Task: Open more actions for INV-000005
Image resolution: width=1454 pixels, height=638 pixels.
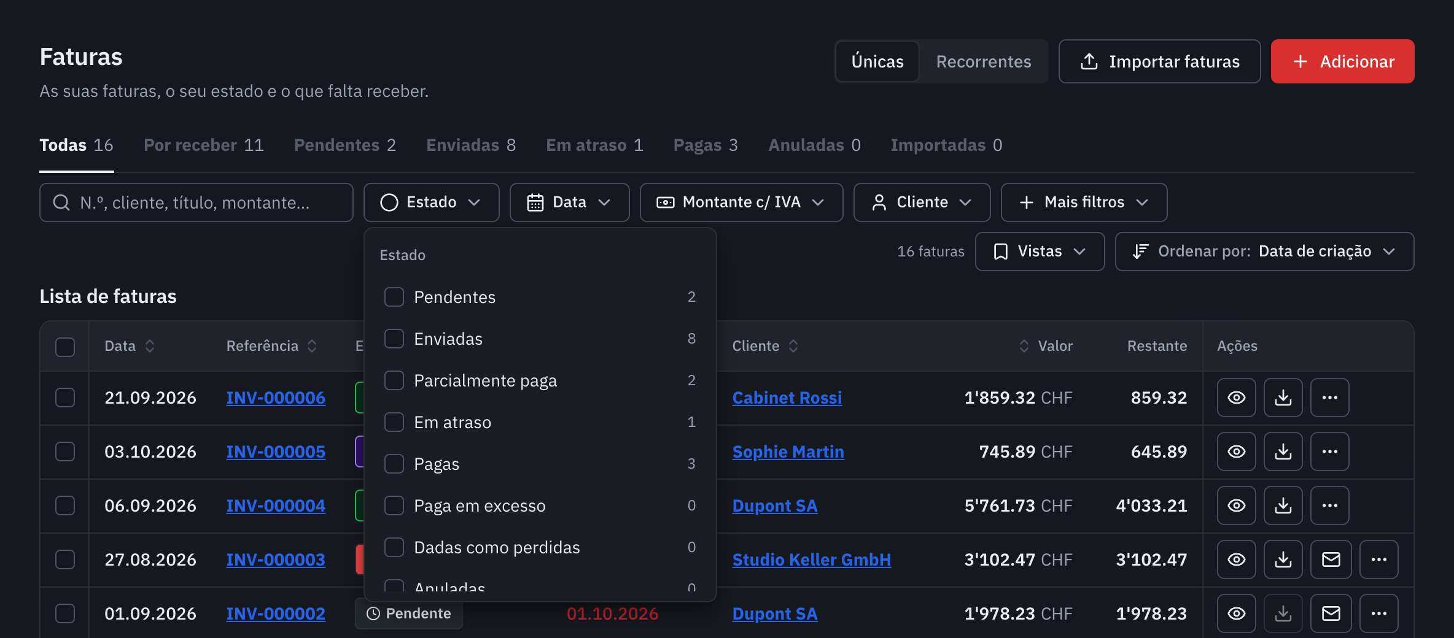Action: coord(1329,452)
